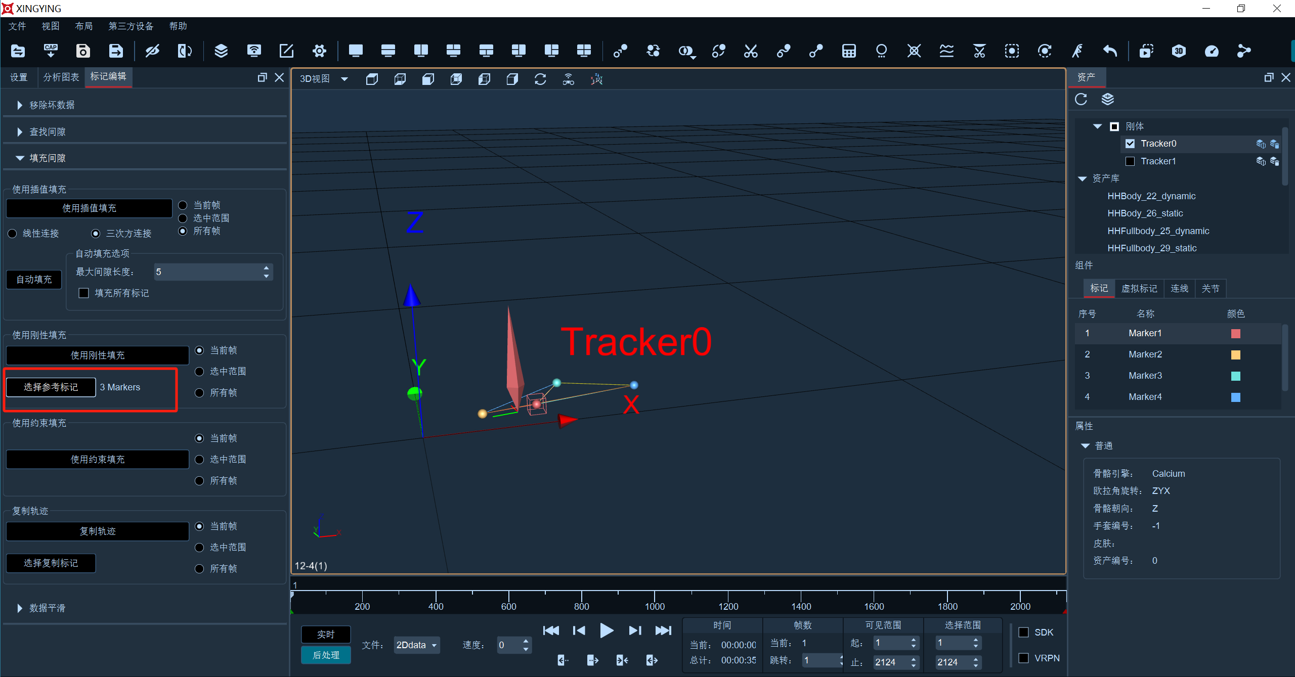This screenshot has width=1295, height=677.
Task: Click the undo arrow toolbar icon
Action: tap(1110, 51)
